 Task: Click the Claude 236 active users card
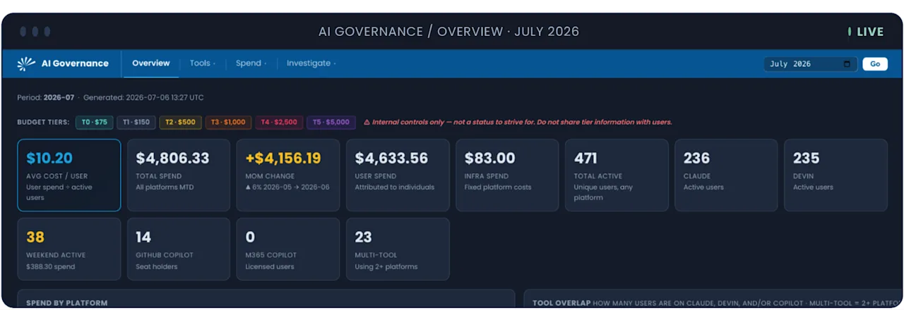[726, 175]
